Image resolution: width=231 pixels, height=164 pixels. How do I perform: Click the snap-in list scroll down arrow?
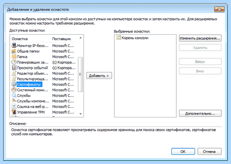pyautogui.click(x=80, y=114)
